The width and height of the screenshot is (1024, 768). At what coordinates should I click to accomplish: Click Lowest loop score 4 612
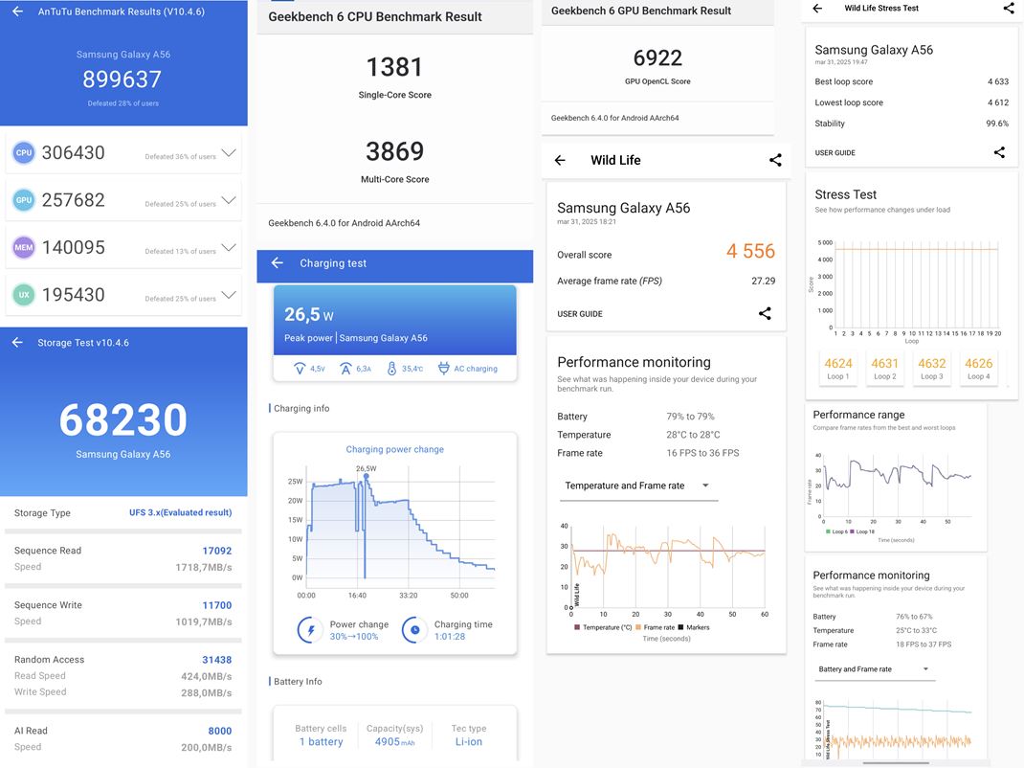click(x=998, y=102)
